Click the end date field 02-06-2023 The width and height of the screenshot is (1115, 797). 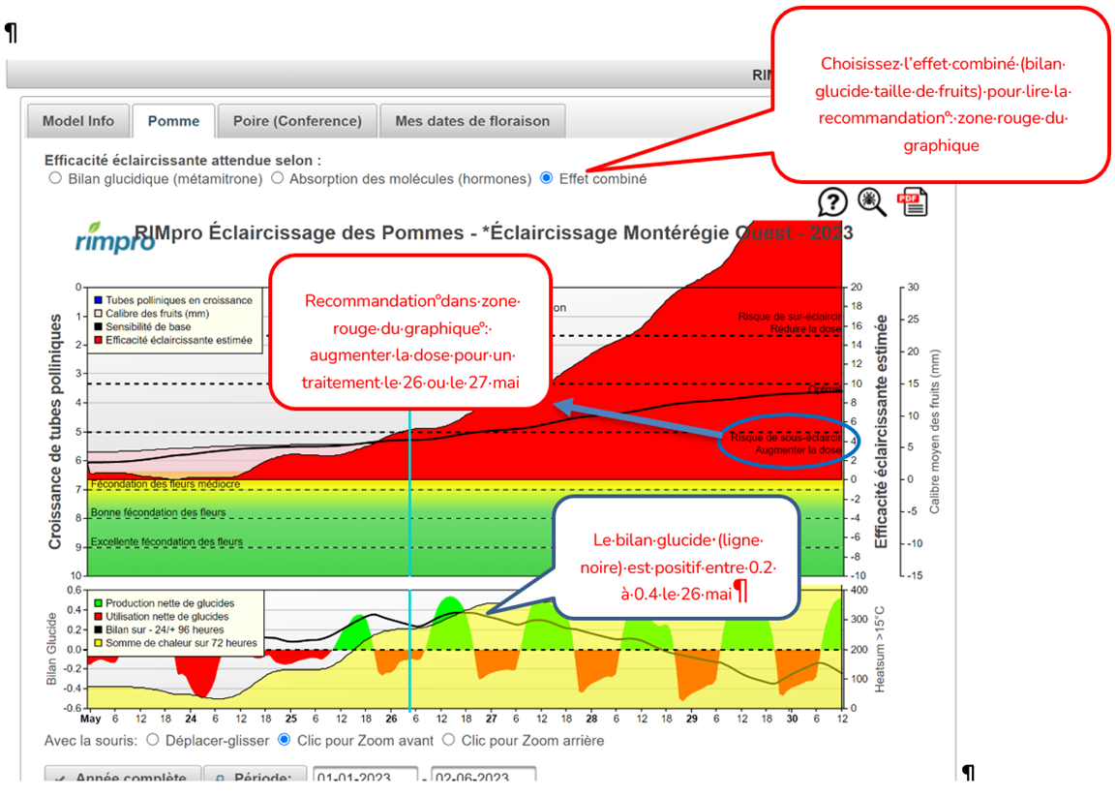click(x=484, y=774)
